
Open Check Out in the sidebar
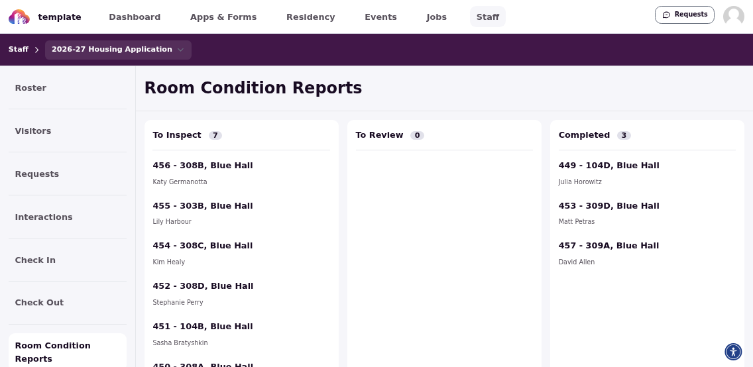[68, 303]
